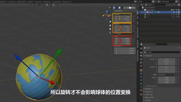Open the outliner filter dropdown

[x=175, y=5]
